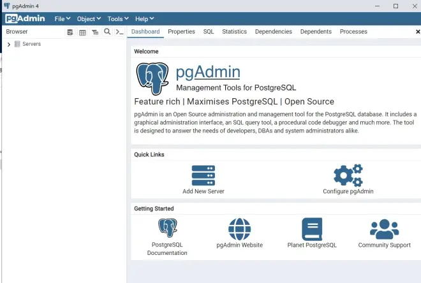Click the 'Feature rich | Maximises PostgreSQL' heading

234,101
